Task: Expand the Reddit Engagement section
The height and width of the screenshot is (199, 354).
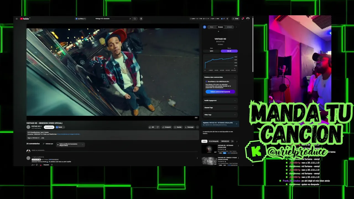Action: click(220, 100)
